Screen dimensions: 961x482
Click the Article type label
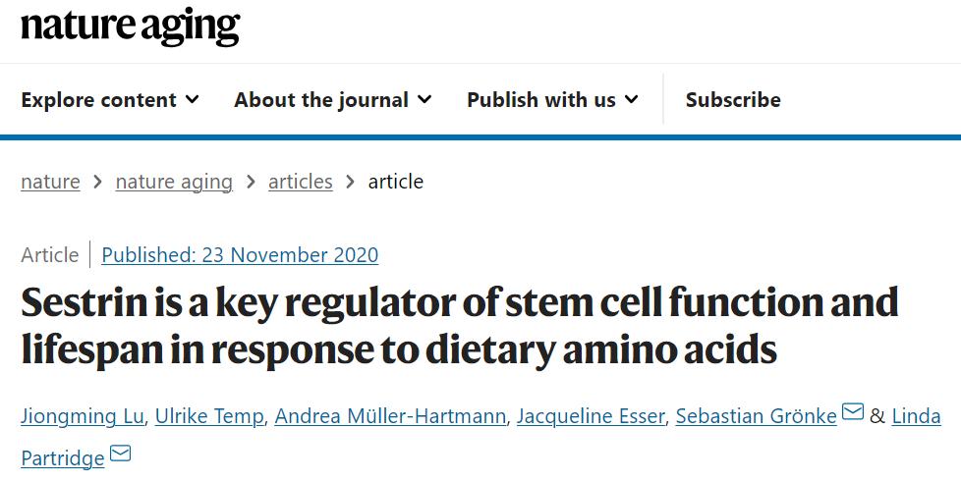(x=49, y=255)
